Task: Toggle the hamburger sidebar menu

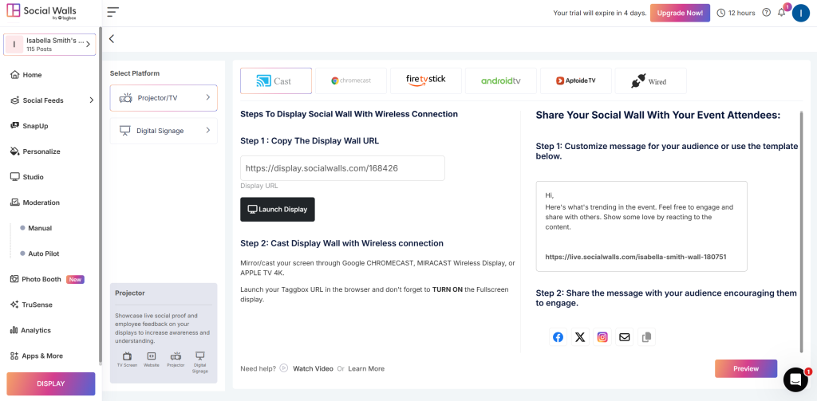Action: (x=112, y=12)
